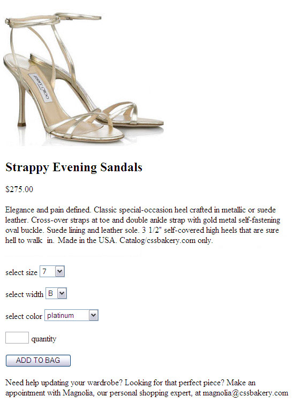The height and width of the screenshot is (404, 294).
Task: Click the size dropdown arrow button
Action: click(x=60, y=271)
